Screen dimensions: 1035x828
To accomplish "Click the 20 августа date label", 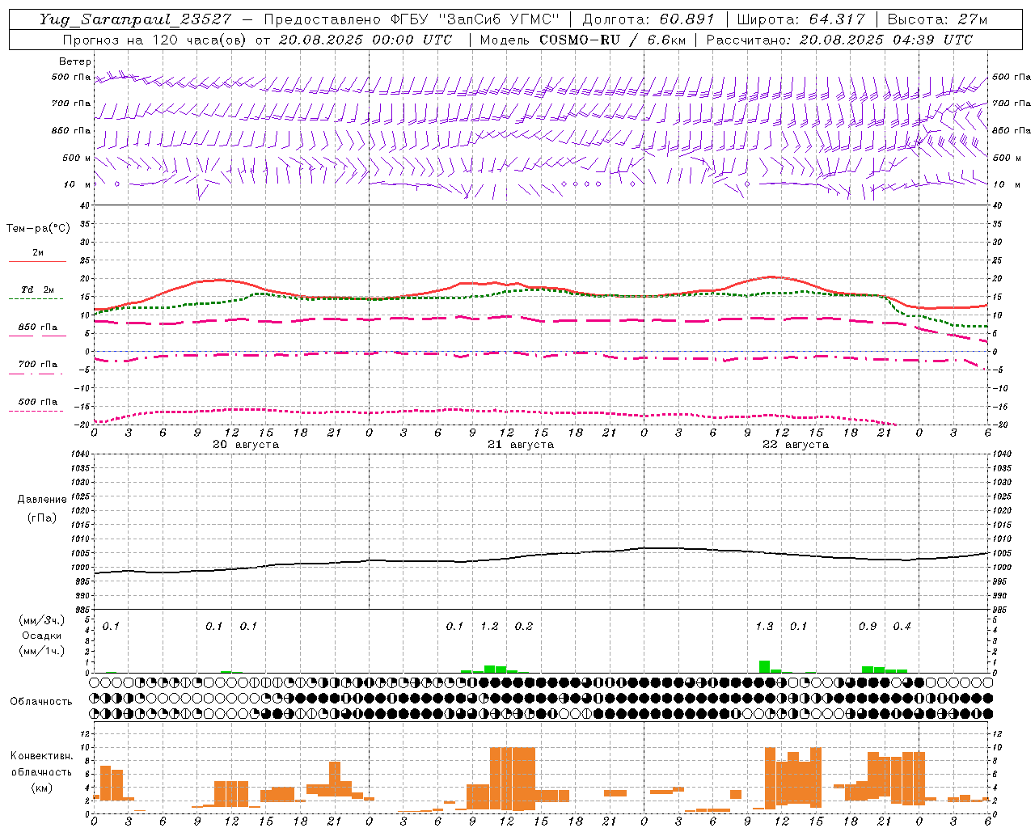I will (x=246, y=445).
